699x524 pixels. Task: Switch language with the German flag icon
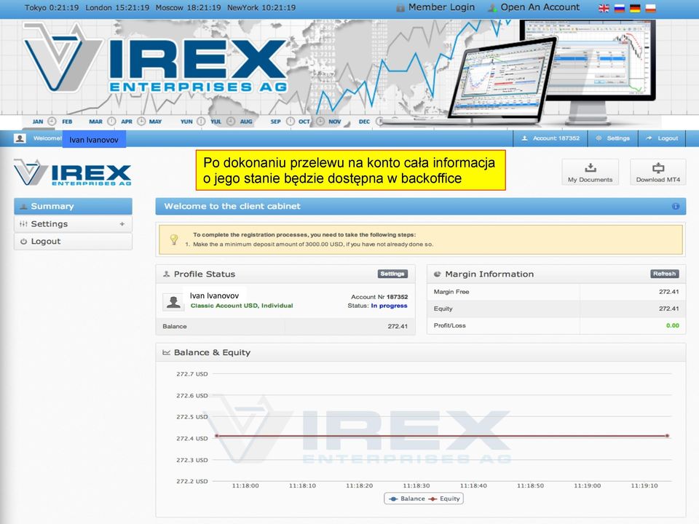[635, 8]
